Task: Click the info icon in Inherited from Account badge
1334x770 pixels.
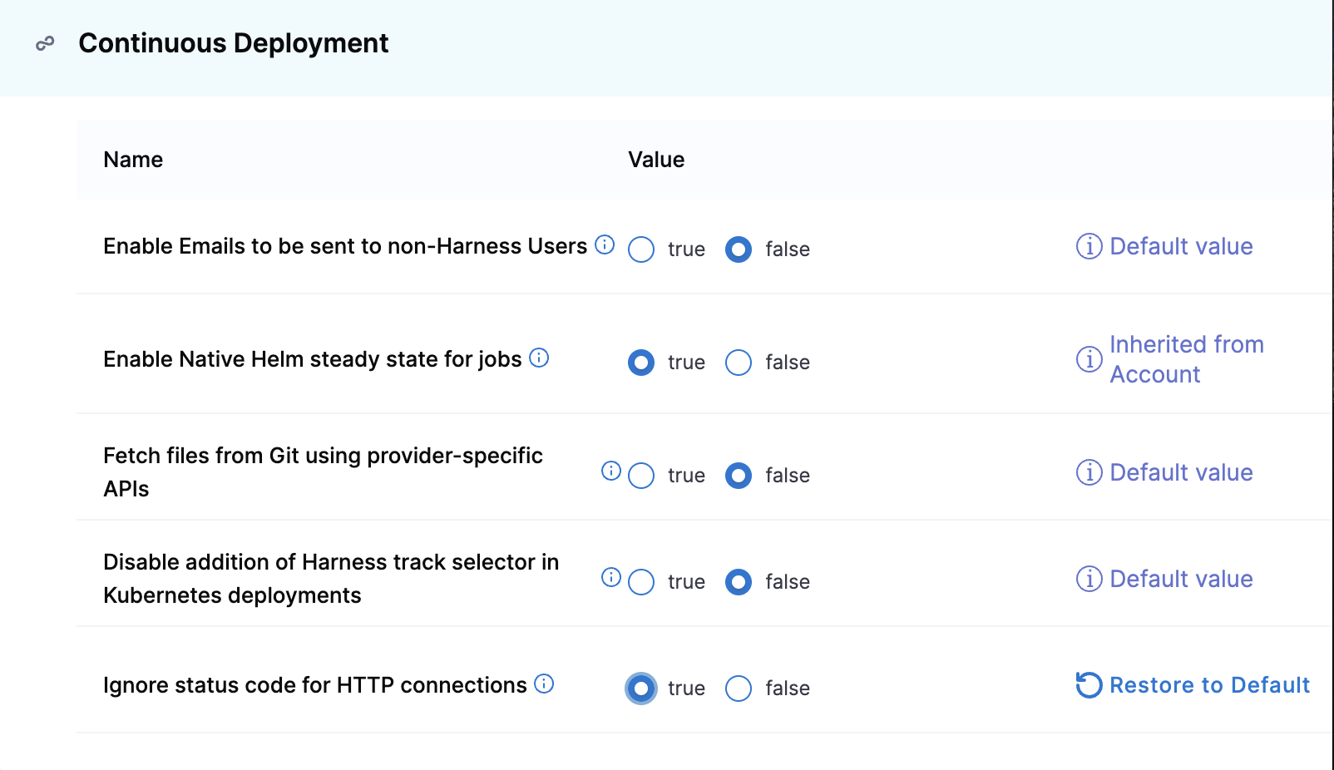Action: 1089,360
